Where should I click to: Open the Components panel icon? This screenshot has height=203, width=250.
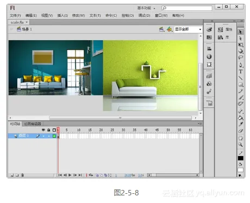pos(209,84)
